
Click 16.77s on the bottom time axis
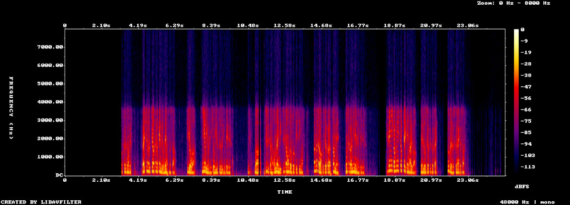[358, 180]
